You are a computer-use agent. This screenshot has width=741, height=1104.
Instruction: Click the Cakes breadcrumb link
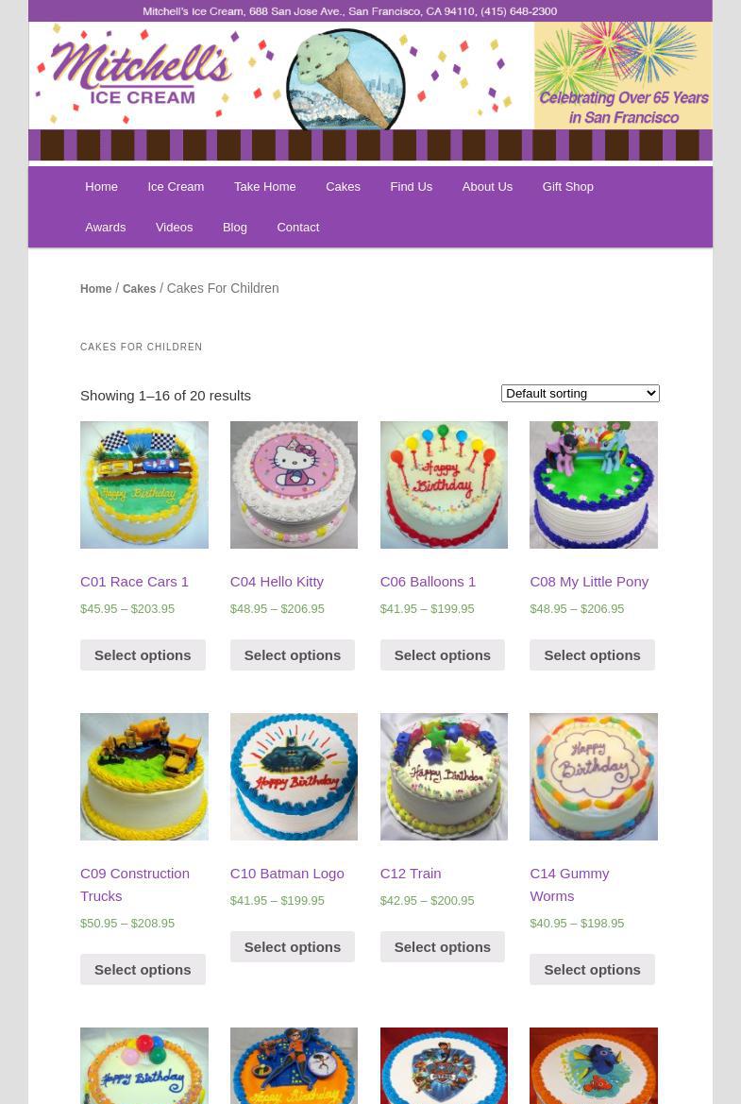[140, 289]
